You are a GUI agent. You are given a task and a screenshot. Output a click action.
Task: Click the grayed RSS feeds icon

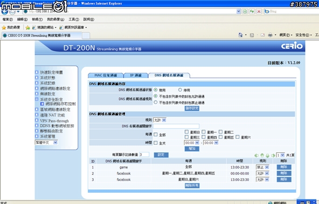pos(252,35)
